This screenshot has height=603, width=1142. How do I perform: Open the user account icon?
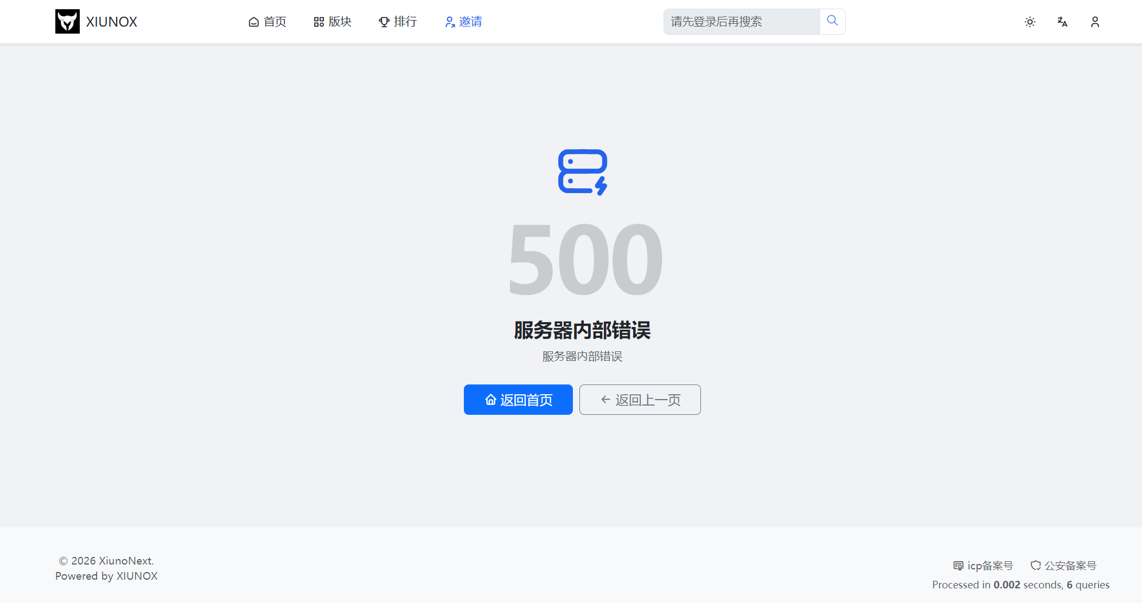coord(1095,22)
